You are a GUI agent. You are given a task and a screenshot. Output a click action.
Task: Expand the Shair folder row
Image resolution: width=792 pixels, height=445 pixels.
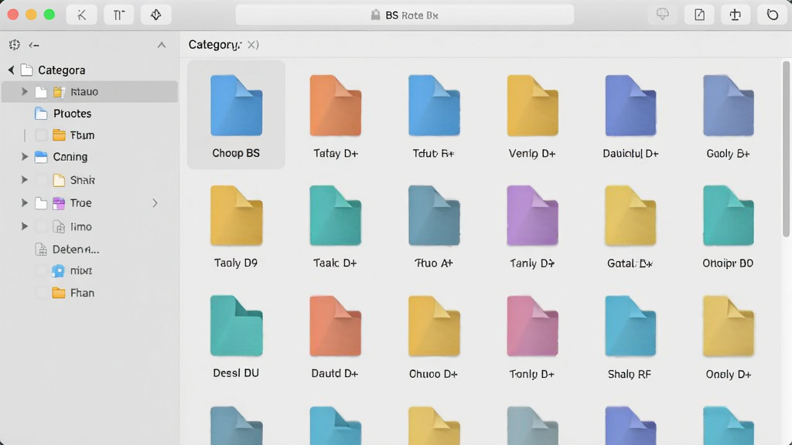click(x=24, y=179)
